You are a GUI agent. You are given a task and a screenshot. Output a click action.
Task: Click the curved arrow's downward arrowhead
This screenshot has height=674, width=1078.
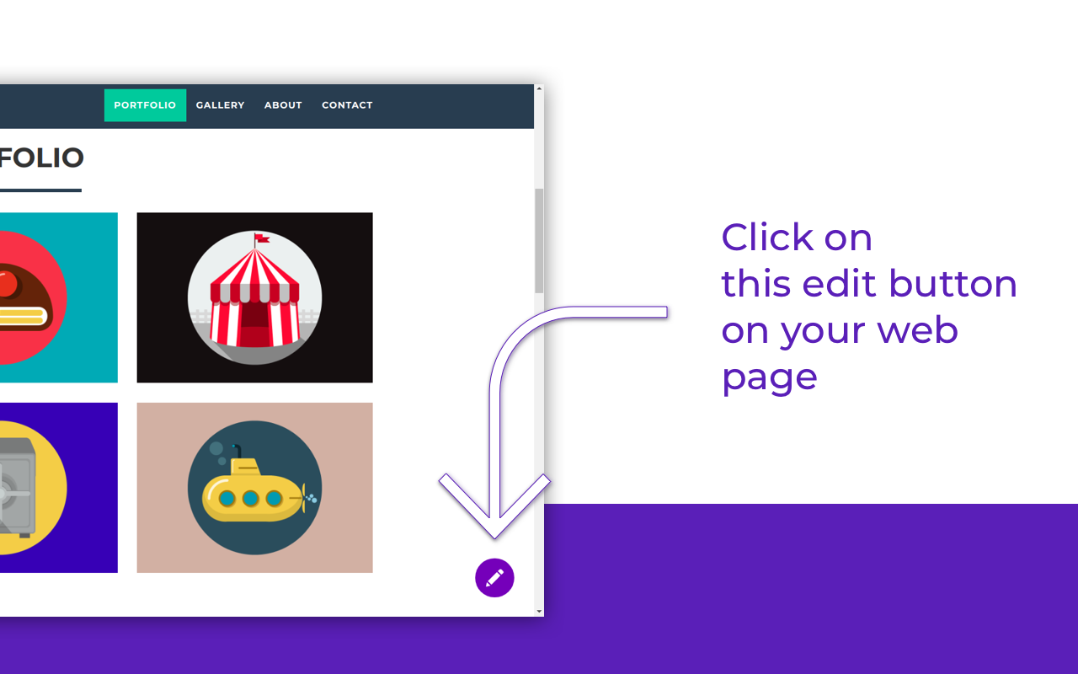point(494,507)
